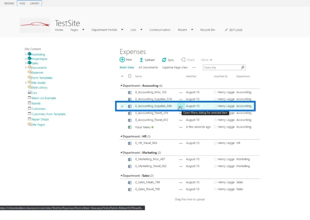Click the pencil icon for Edit Links
The width and height of the screenshot is (310, 220).
(x=226, y=30)
